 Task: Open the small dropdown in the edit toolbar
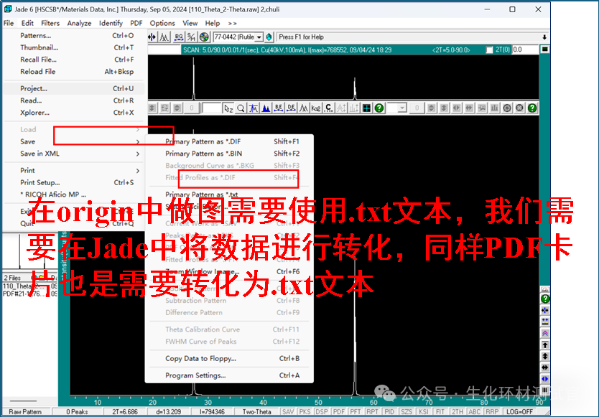[x=402, y=108]
